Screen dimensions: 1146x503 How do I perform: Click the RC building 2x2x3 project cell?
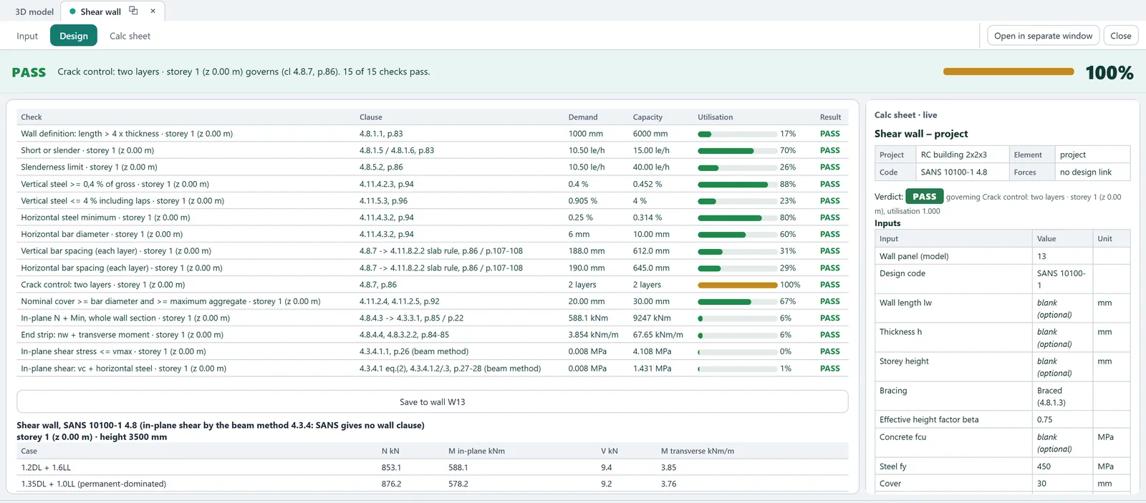click(x=962, y=155)
